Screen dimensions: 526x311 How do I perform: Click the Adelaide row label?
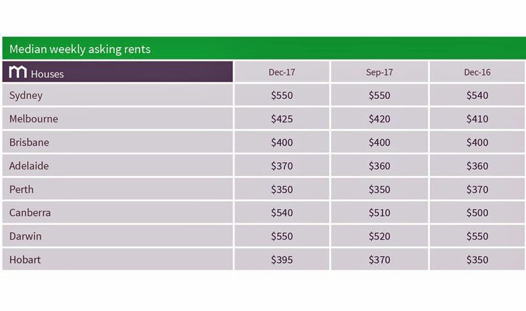[x=29, y=166]
